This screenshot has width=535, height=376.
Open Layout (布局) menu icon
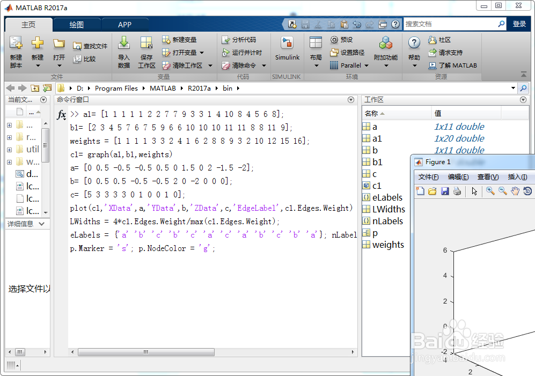(x=316, y=43)
